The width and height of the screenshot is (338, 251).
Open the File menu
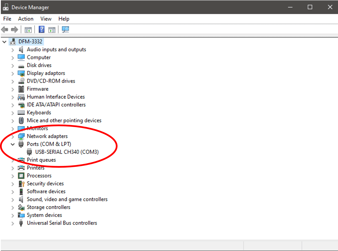tap(7, 19)
